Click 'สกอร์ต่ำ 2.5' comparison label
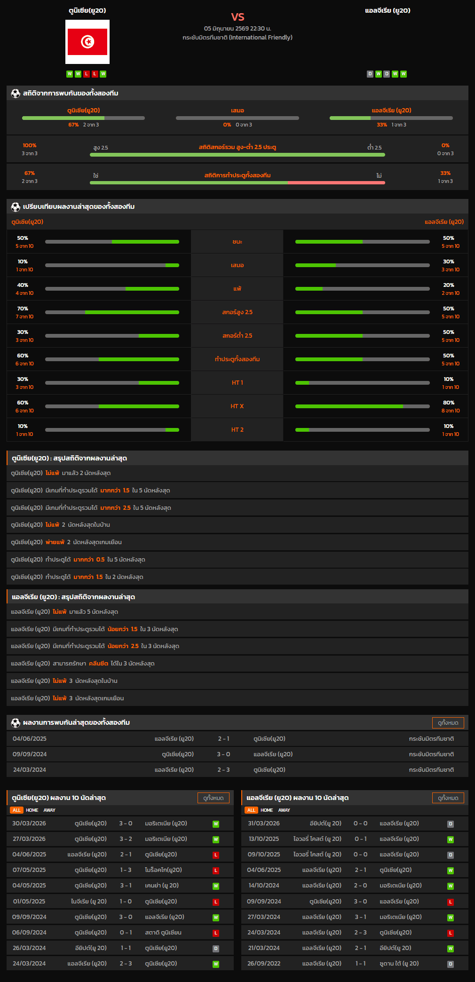This screenshot has height=982, width=475. coord(237,335)
